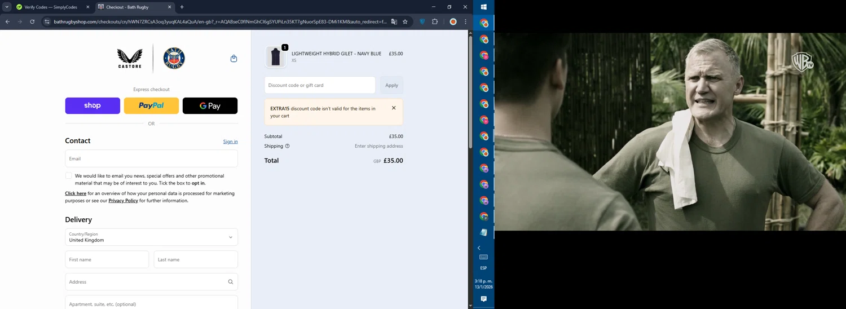Open the shopping bag cart icon
Image resolution: width=846 pixels, height=309 pixels.
[233, 58]
